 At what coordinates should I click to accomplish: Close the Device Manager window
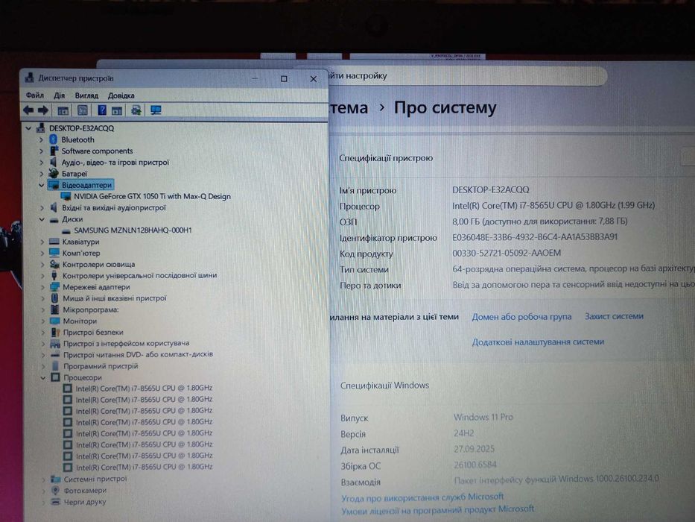314,78
